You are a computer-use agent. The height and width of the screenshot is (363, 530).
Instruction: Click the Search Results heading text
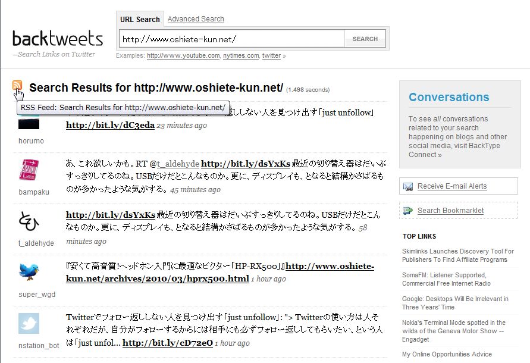[x=156, y=87]
